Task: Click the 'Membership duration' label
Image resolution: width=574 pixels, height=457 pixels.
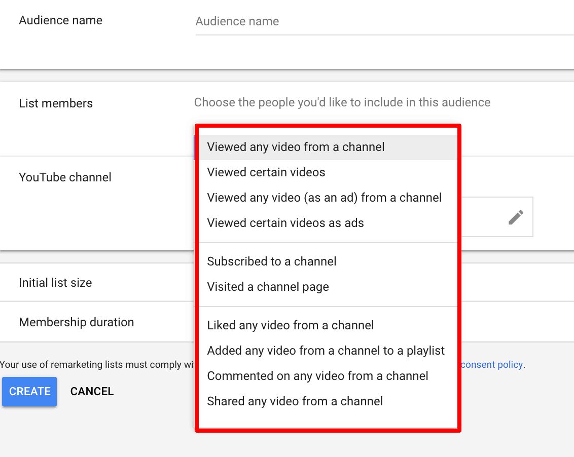Action: pos(76,322)
